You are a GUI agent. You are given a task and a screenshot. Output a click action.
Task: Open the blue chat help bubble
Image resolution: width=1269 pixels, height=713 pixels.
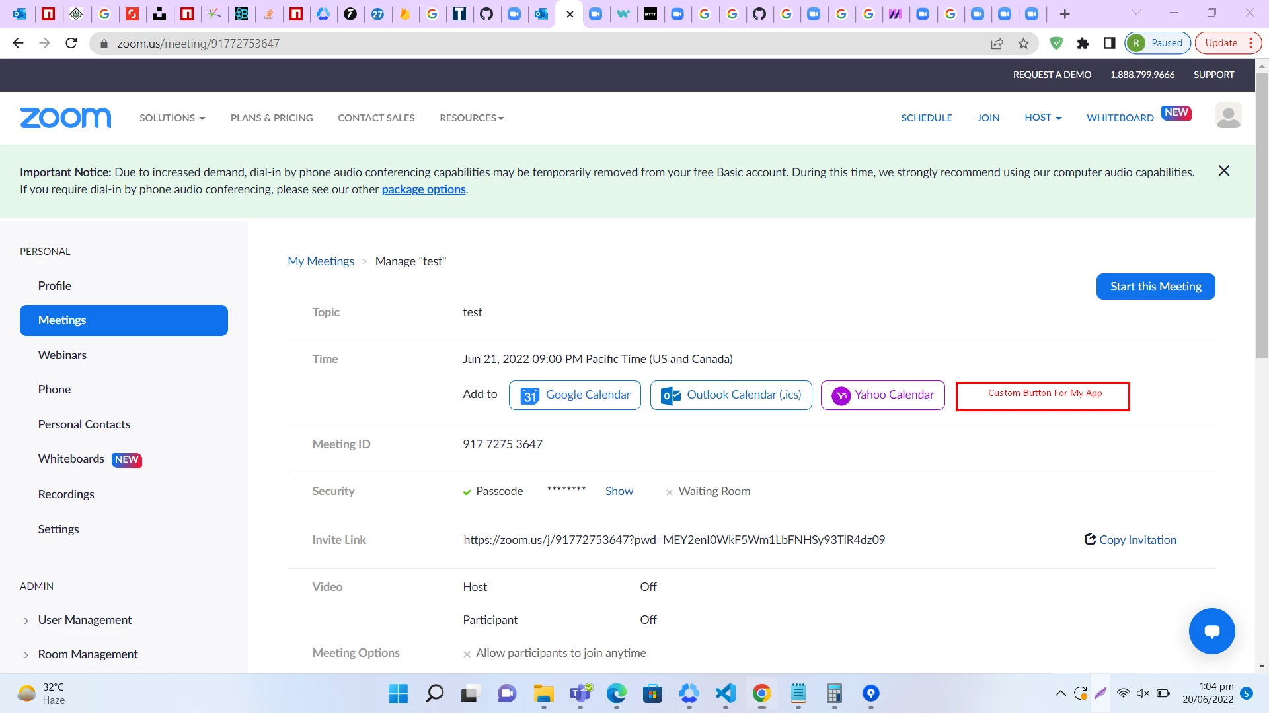tap(1211, 631)
